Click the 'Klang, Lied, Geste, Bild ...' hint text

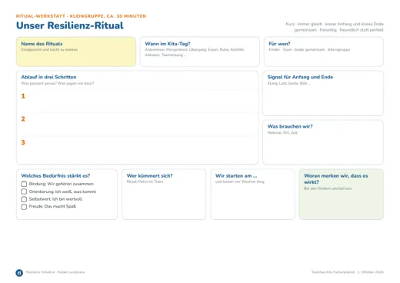click(x=289, y=83)
